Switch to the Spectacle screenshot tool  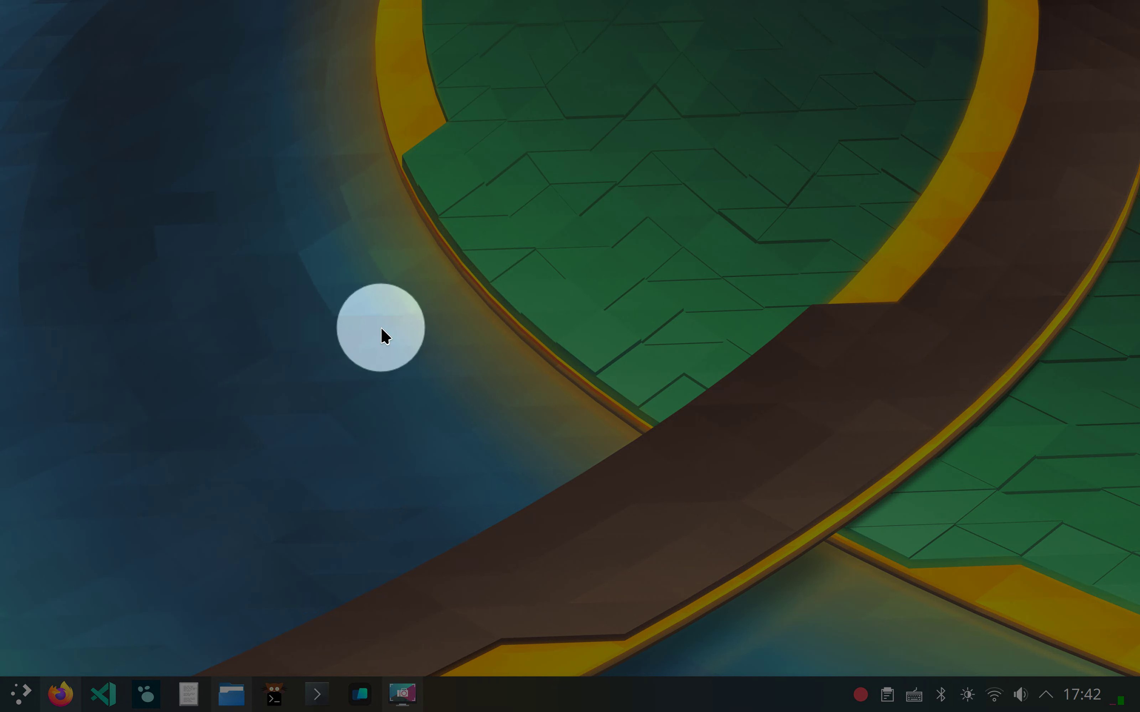coord(402,694)
